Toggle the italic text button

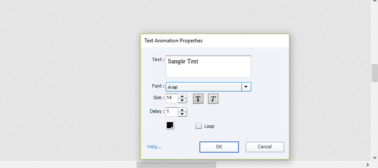(x=213, y=99)
